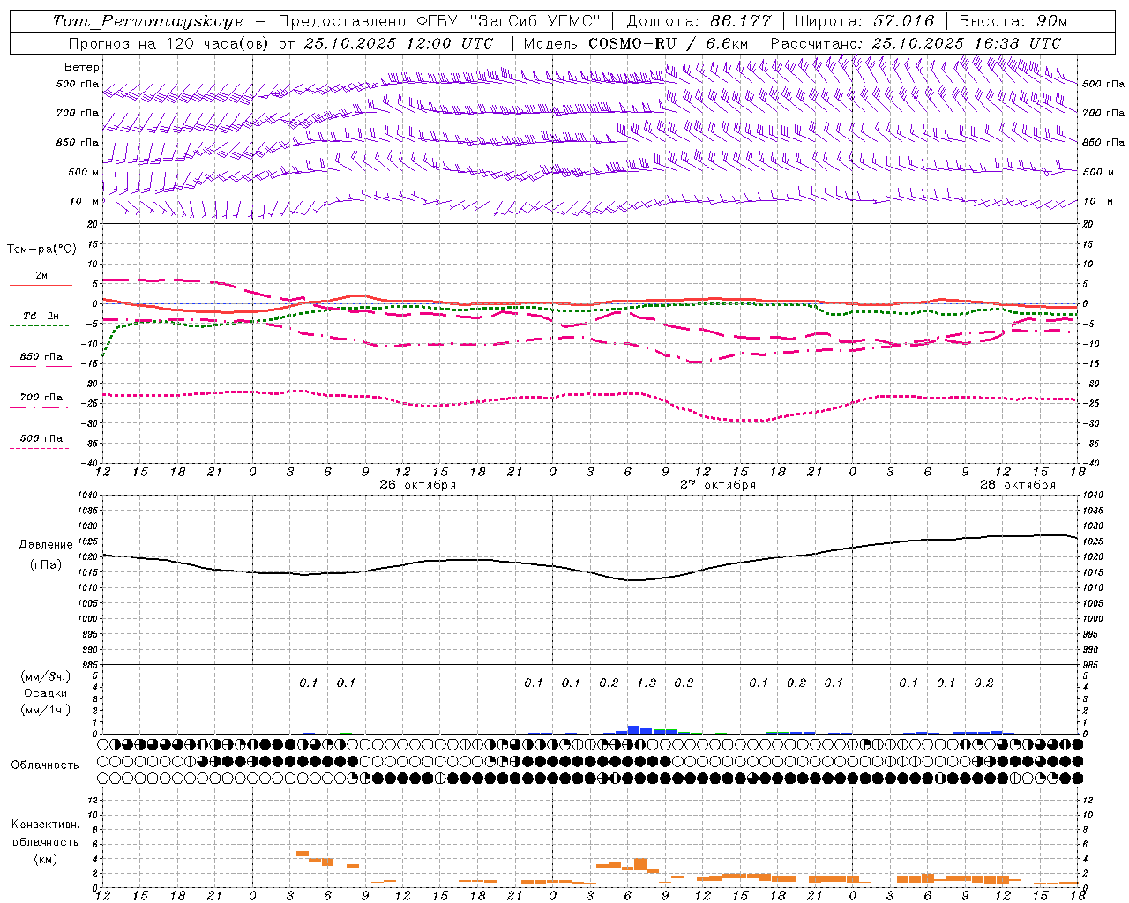Select the 27 октября date label
This screenshot has height=903, width=1129.
pyautogui.click(x=718, y=485)
